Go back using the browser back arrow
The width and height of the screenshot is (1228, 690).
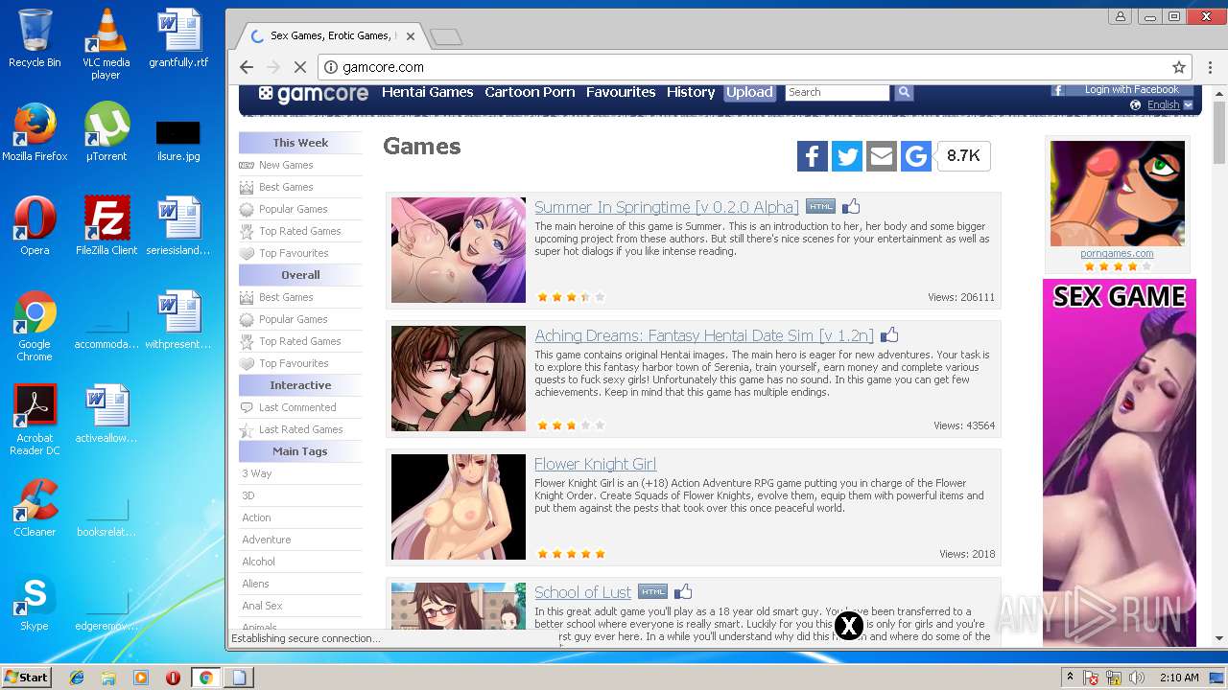[247, 67]
